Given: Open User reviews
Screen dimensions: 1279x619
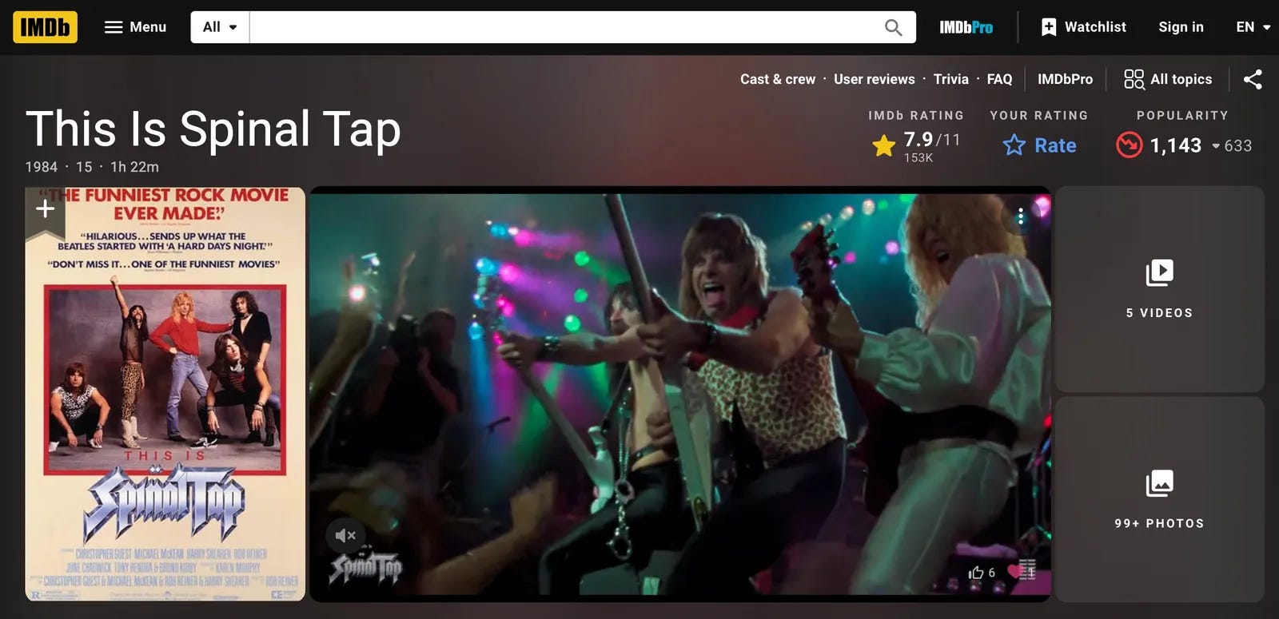Looking at the screenshot, I should [874, 79].
